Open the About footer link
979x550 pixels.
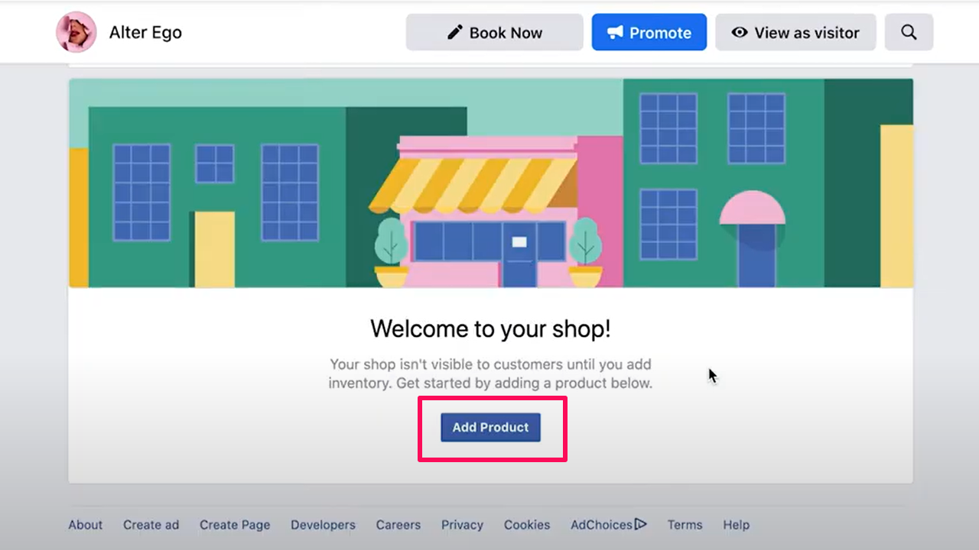85,525
